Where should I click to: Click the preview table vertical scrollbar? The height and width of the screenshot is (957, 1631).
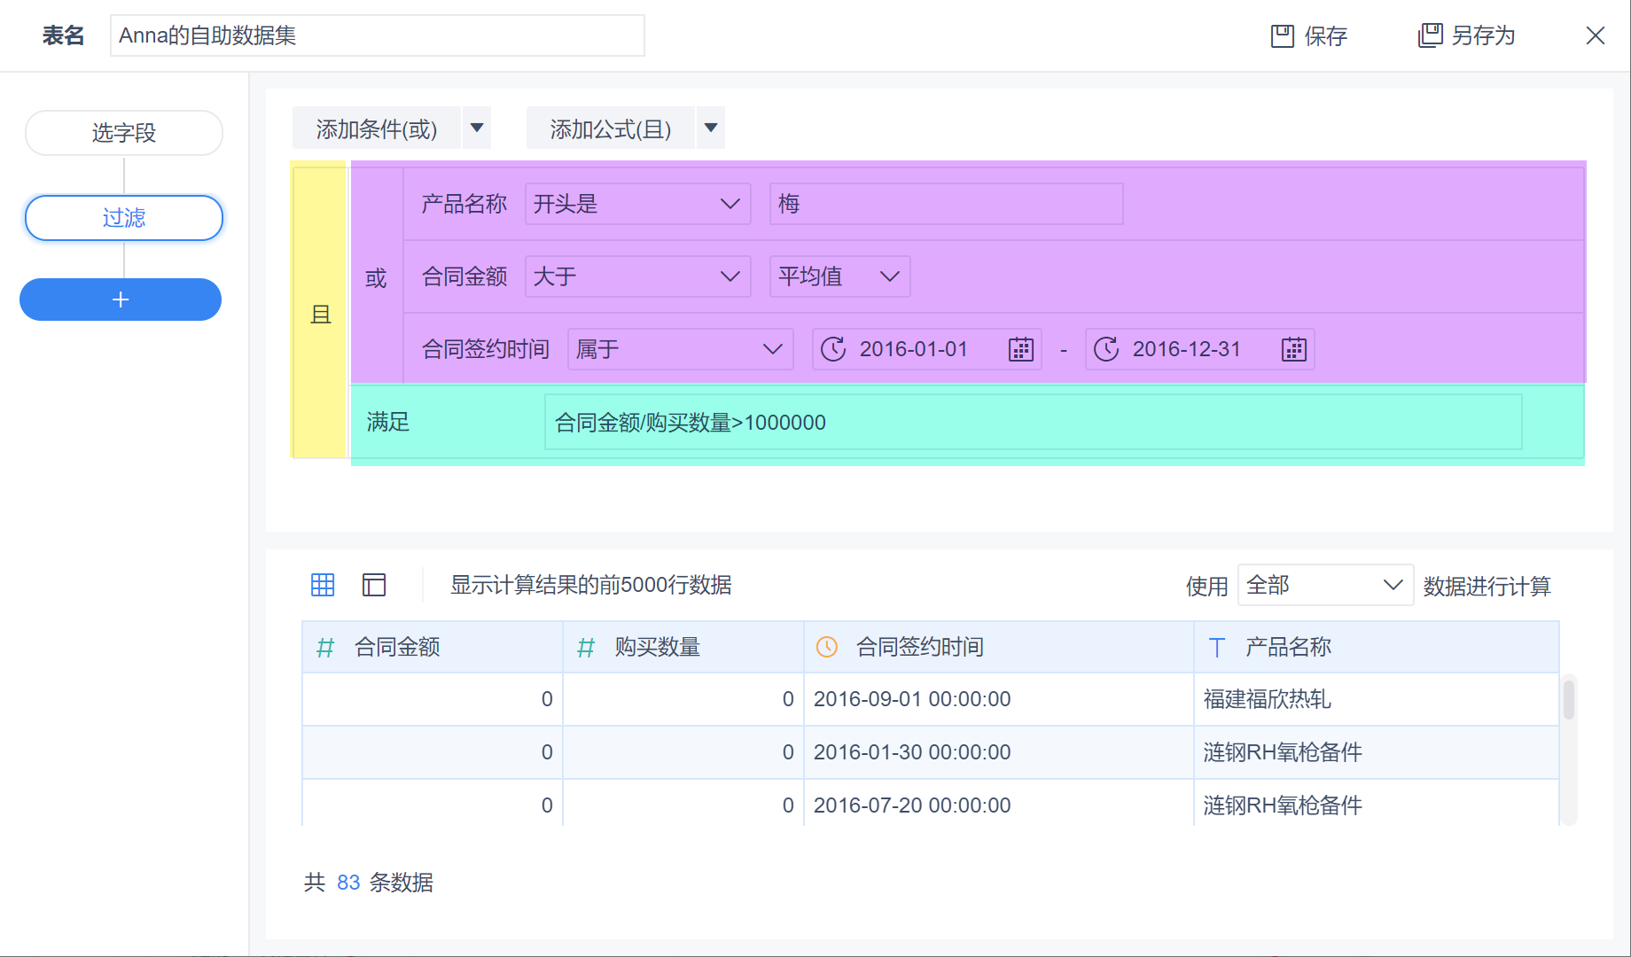[1569, 700]
